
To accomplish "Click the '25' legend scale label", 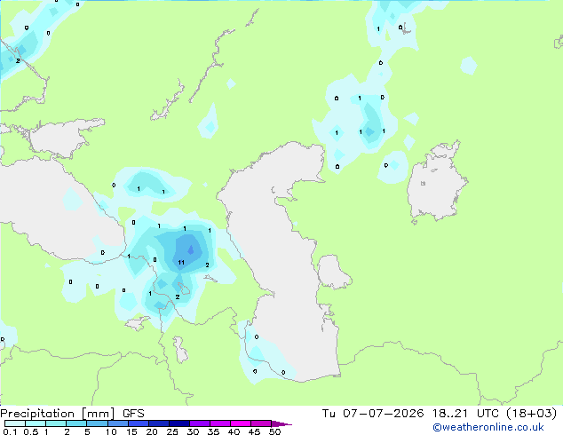I will [172, 431].
